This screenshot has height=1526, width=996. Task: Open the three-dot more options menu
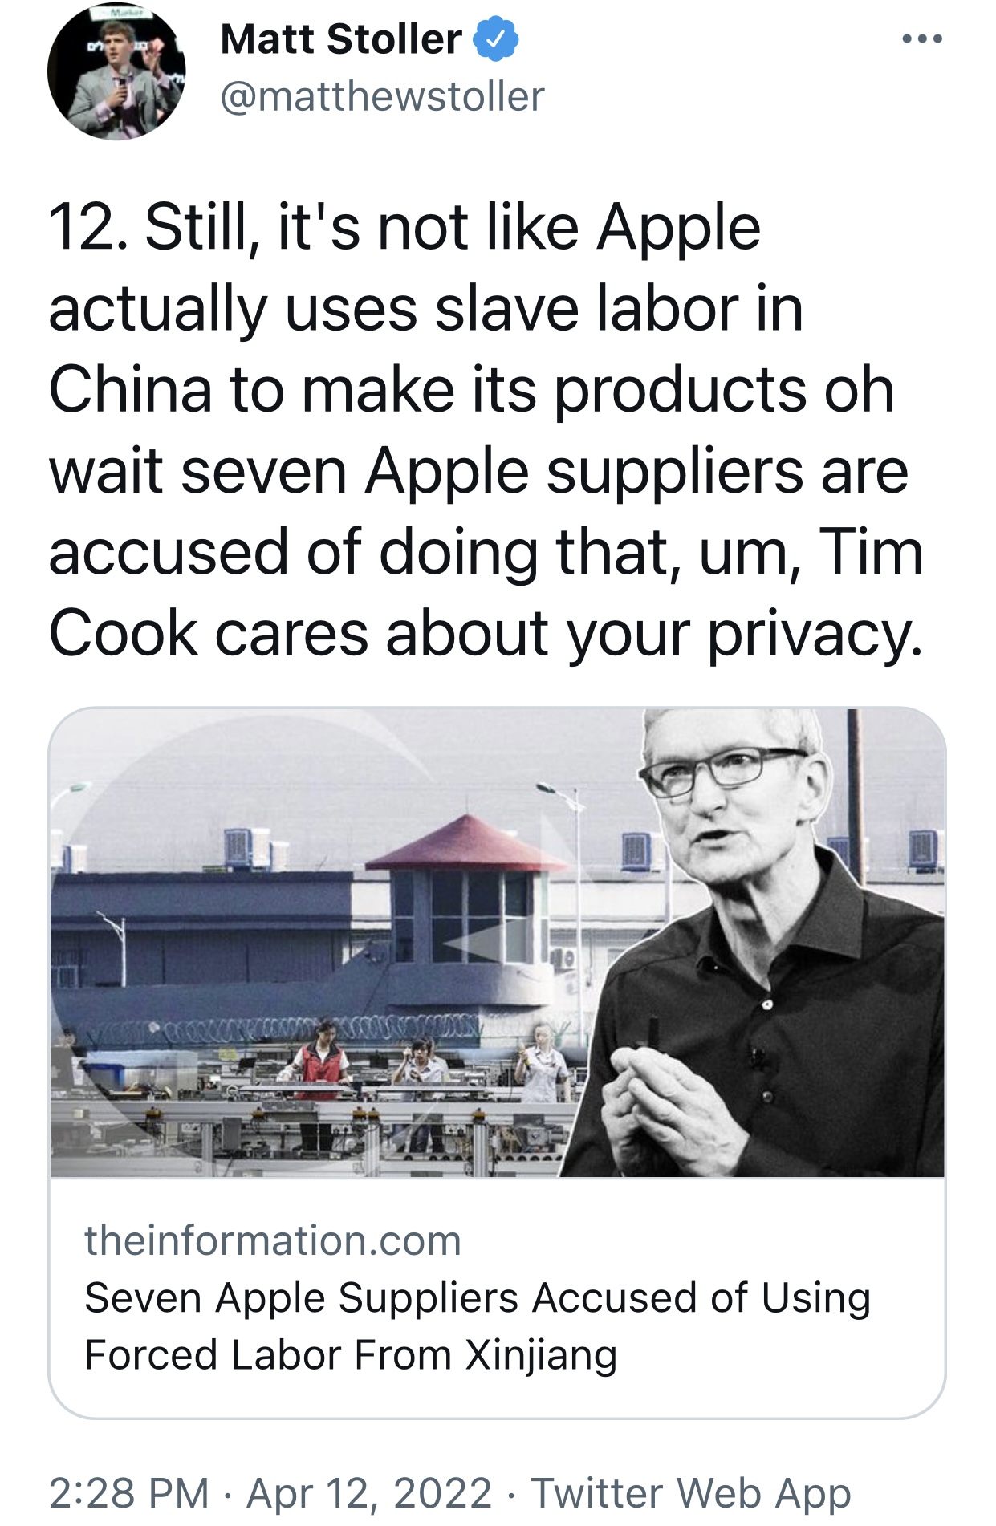click(x=921, y=39)
